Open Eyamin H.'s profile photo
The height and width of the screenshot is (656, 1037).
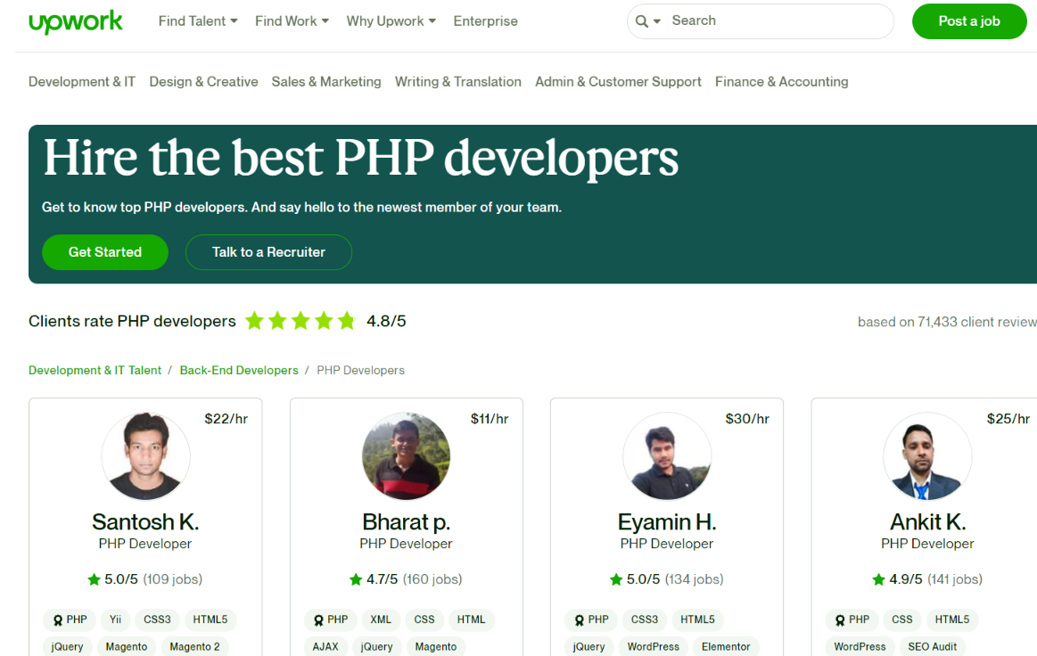[x=667, y=456]
